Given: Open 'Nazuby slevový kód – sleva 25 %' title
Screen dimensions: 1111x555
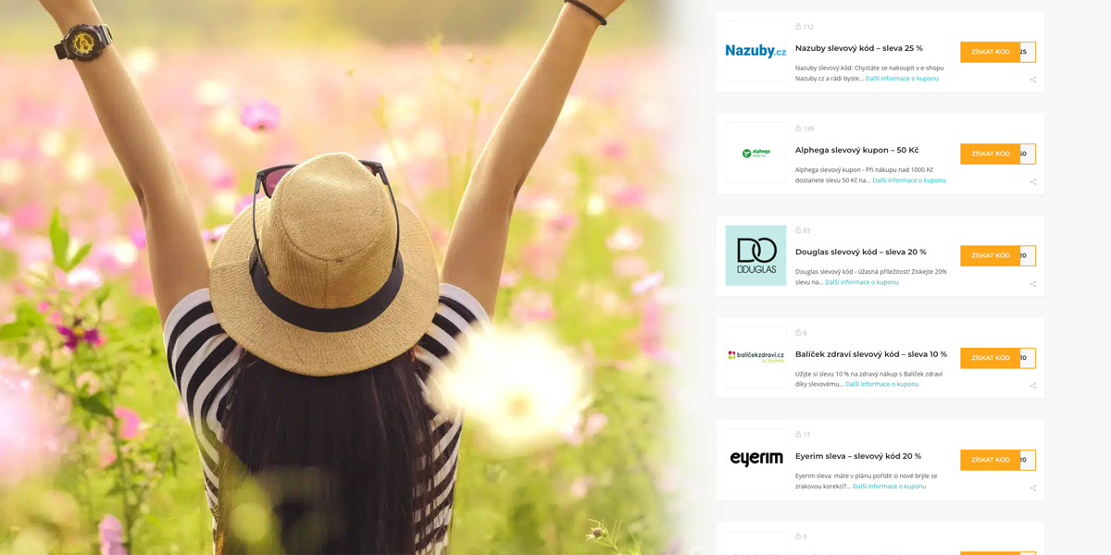Looking at the screenshot, I should (x=859, y=48).
